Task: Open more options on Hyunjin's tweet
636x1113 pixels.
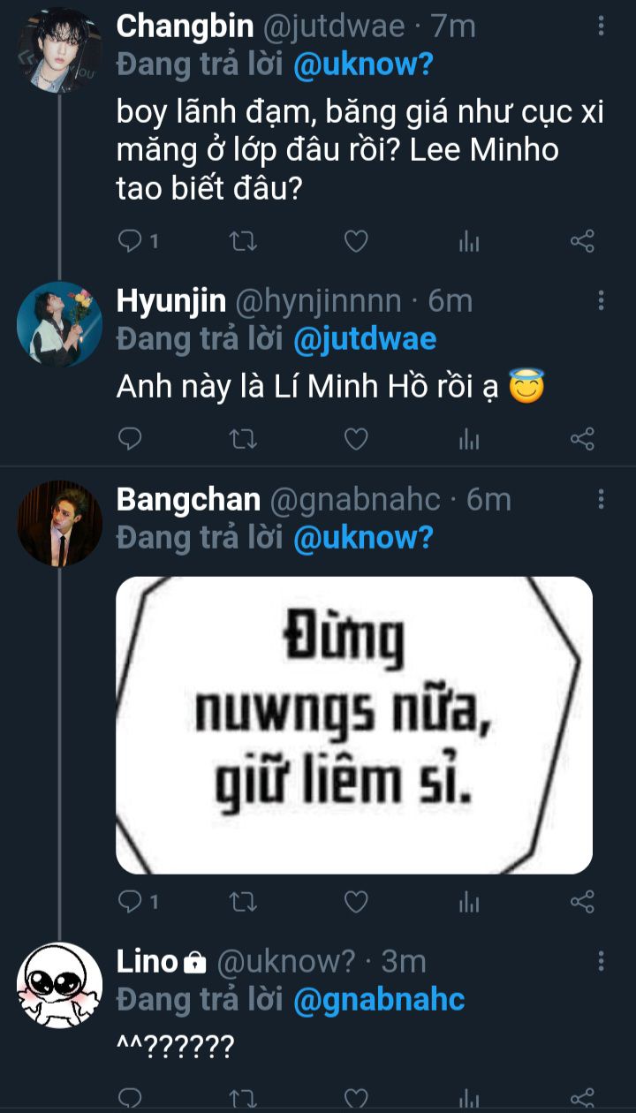Action: tap(602, 301)
